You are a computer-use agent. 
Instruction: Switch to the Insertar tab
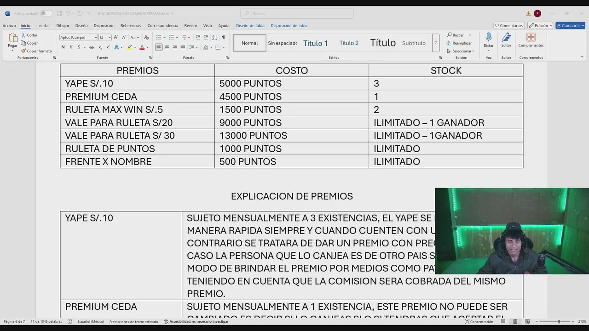(x=43, y=26)
